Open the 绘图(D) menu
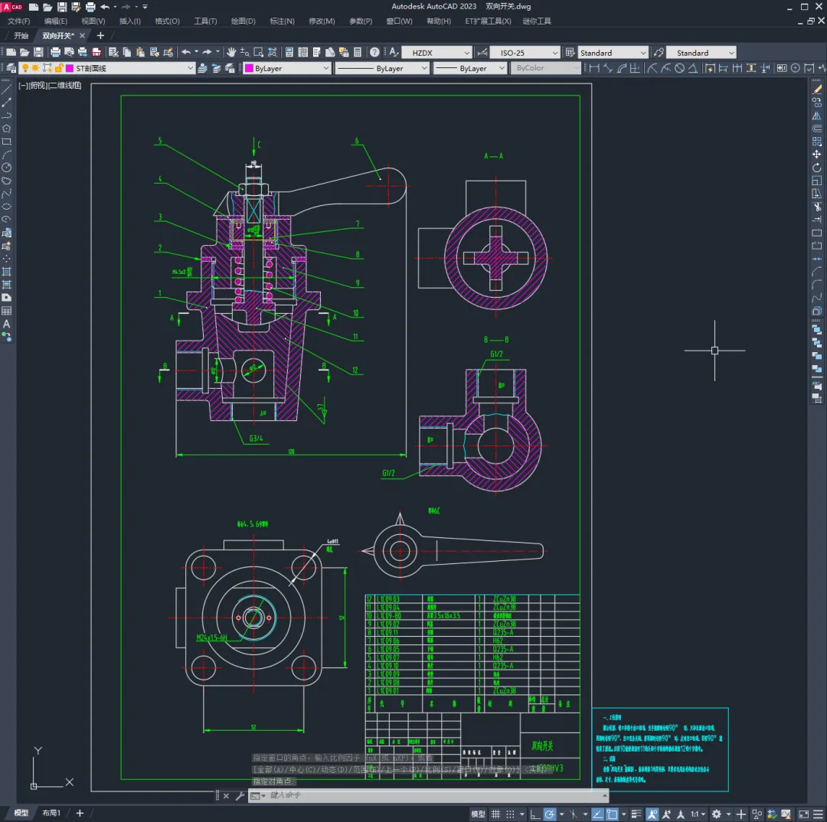The width and height of the screenshot is (827, 822). coord(244,21)
